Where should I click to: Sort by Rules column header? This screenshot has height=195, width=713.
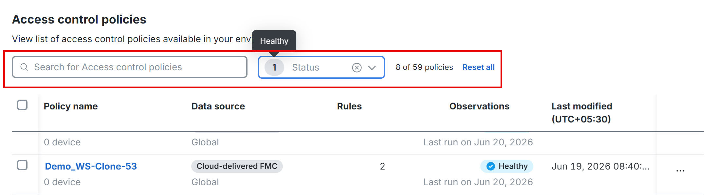click(x=349, y=106)
